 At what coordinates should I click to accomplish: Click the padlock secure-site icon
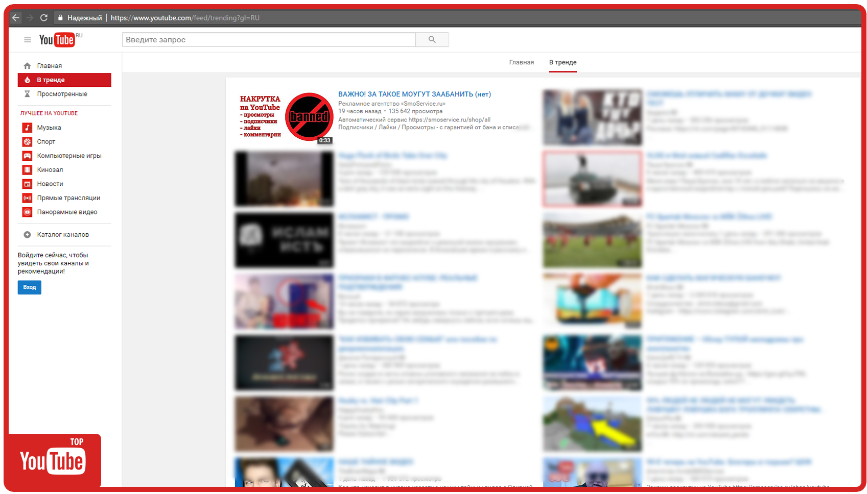point(60,18)
